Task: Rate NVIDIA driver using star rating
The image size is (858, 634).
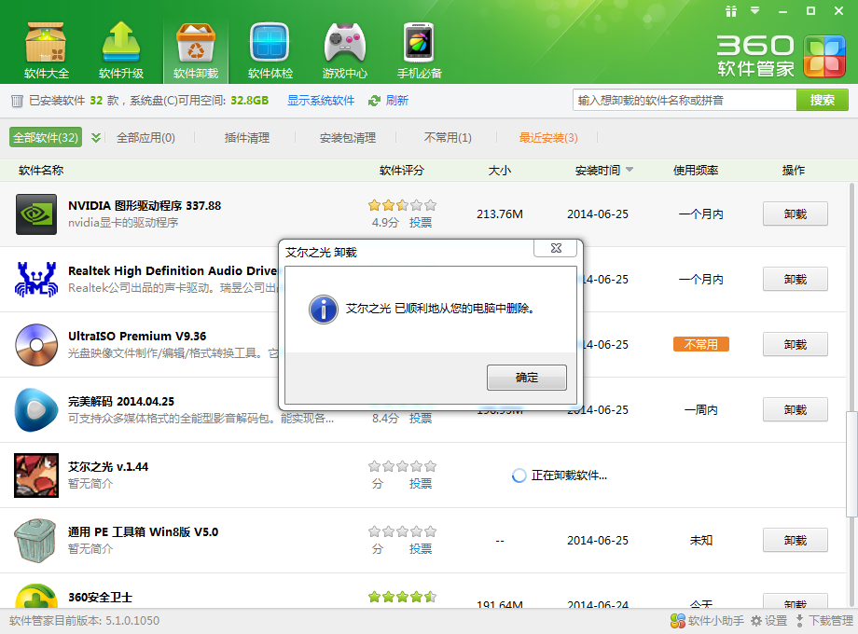Action: pyautogui.click(x=402, y=205)
